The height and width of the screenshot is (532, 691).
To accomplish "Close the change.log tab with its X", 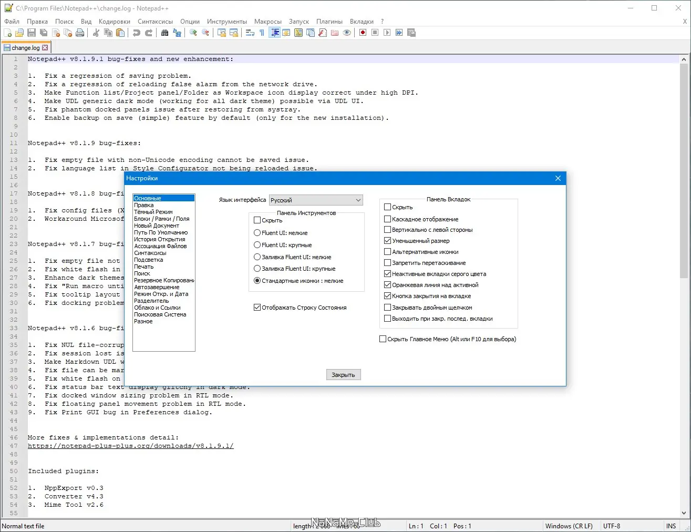I will [45, 48].
